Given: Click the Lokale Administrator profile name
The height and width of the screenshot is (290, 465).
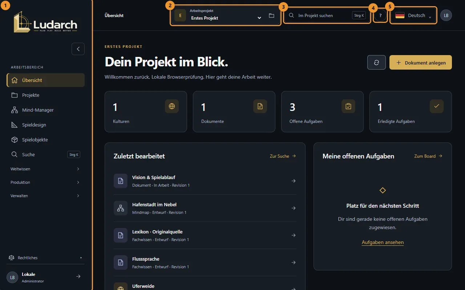Looking at the screenshot, I should coord(28,274).
